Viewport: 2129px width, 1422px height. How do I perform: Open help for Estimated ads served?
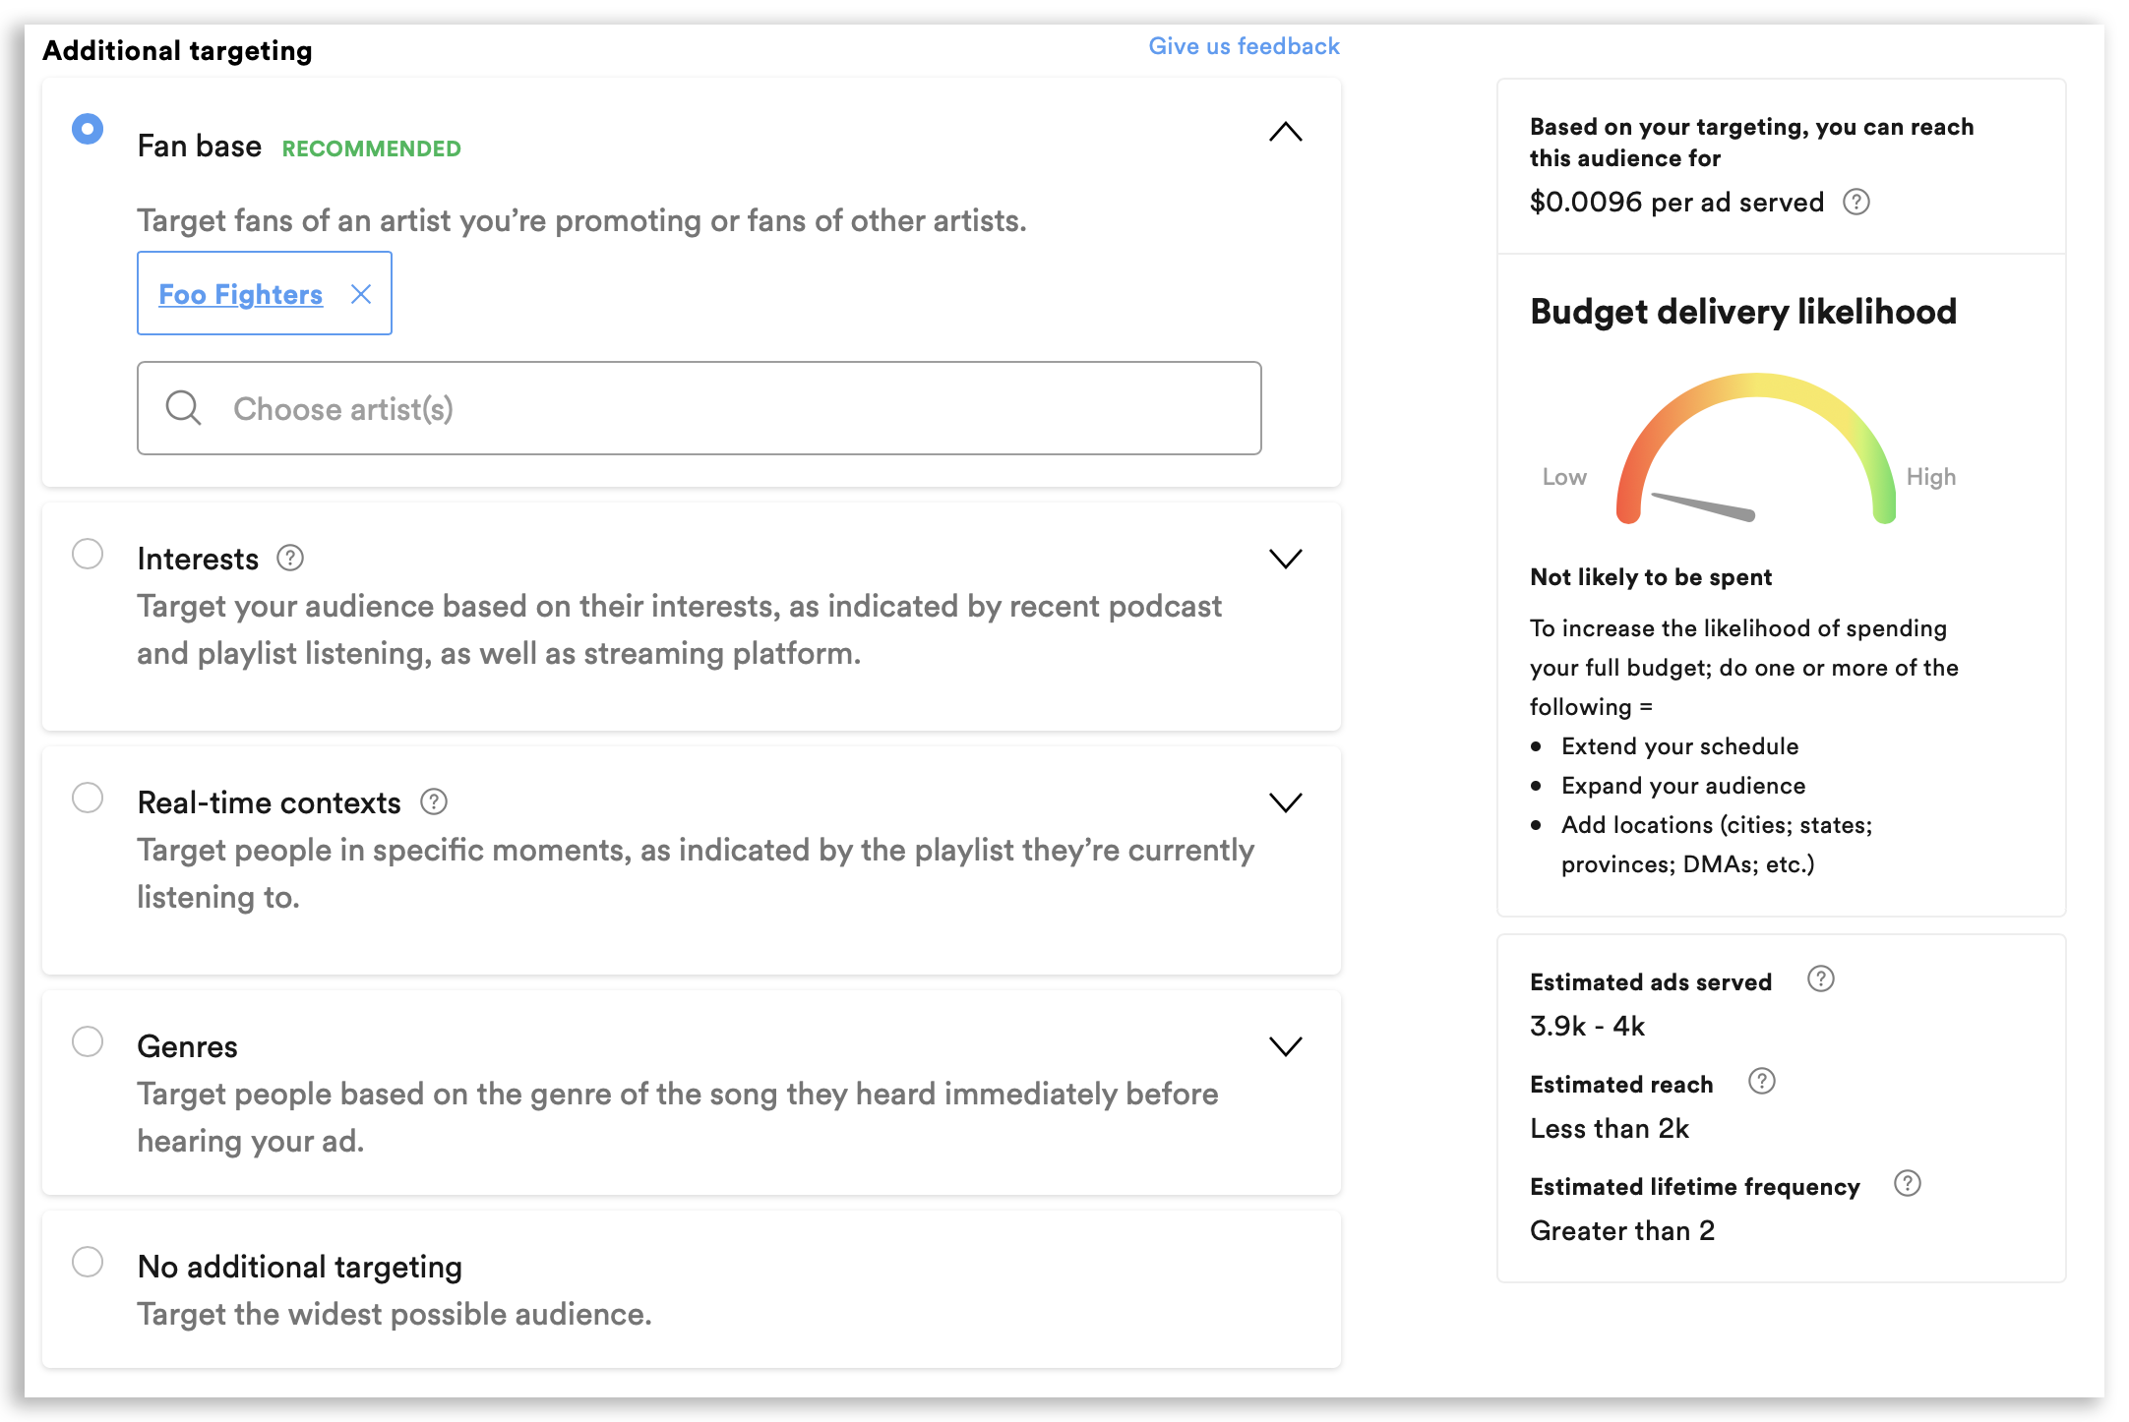click(x=1821, y=978)
